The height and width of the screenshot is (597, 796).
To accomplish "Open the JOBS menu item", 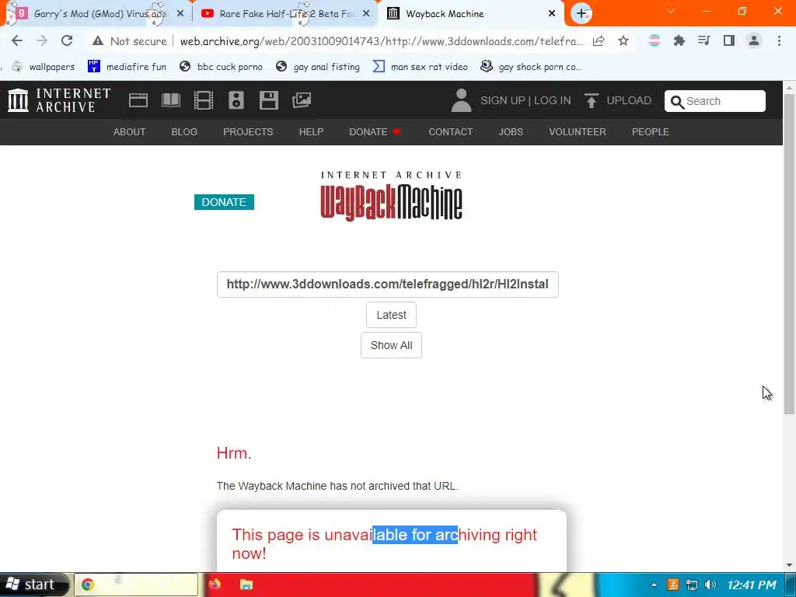I will pyautogui.click(x=511, y=132).
